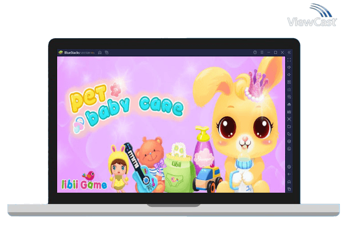Click the BlueStacks logo in title bar
This screenshot has height=236, width=344.
[x=61, y=52]
